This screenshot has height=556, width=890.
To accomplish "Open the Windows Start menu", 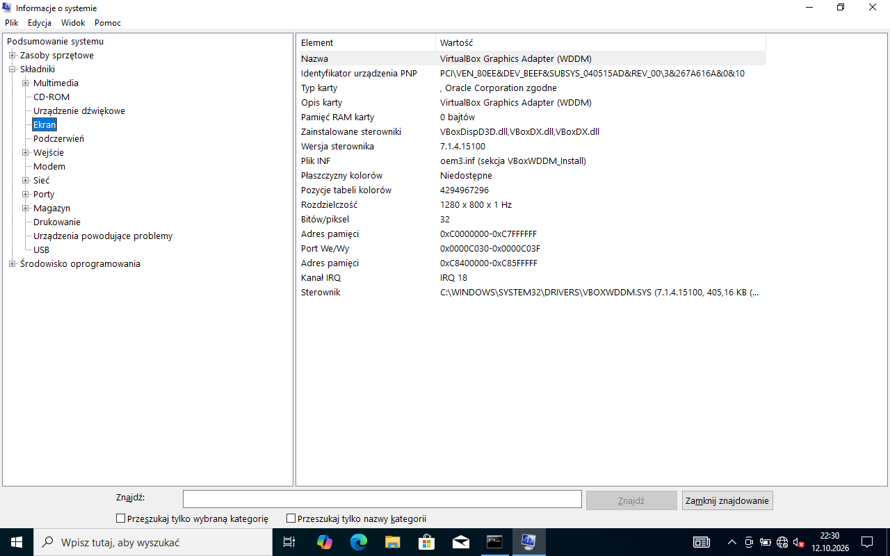I will click(16, 542).
